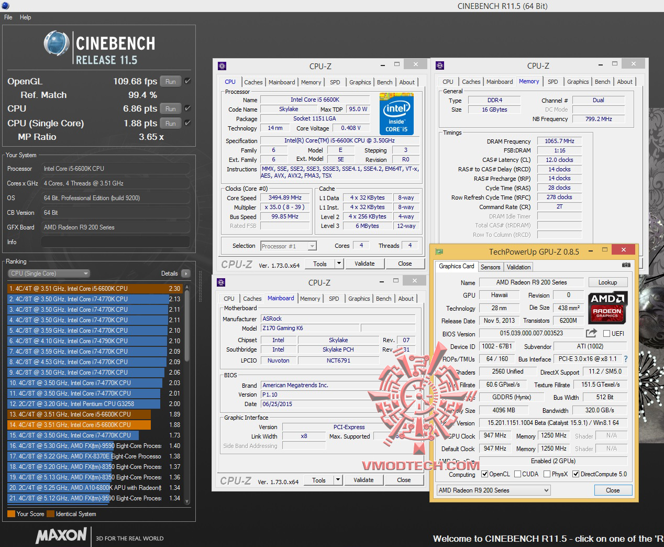Click Validate in the CPU-Z Mainboard window
This screenshot has width=664, height=547.
click(363, 480)
